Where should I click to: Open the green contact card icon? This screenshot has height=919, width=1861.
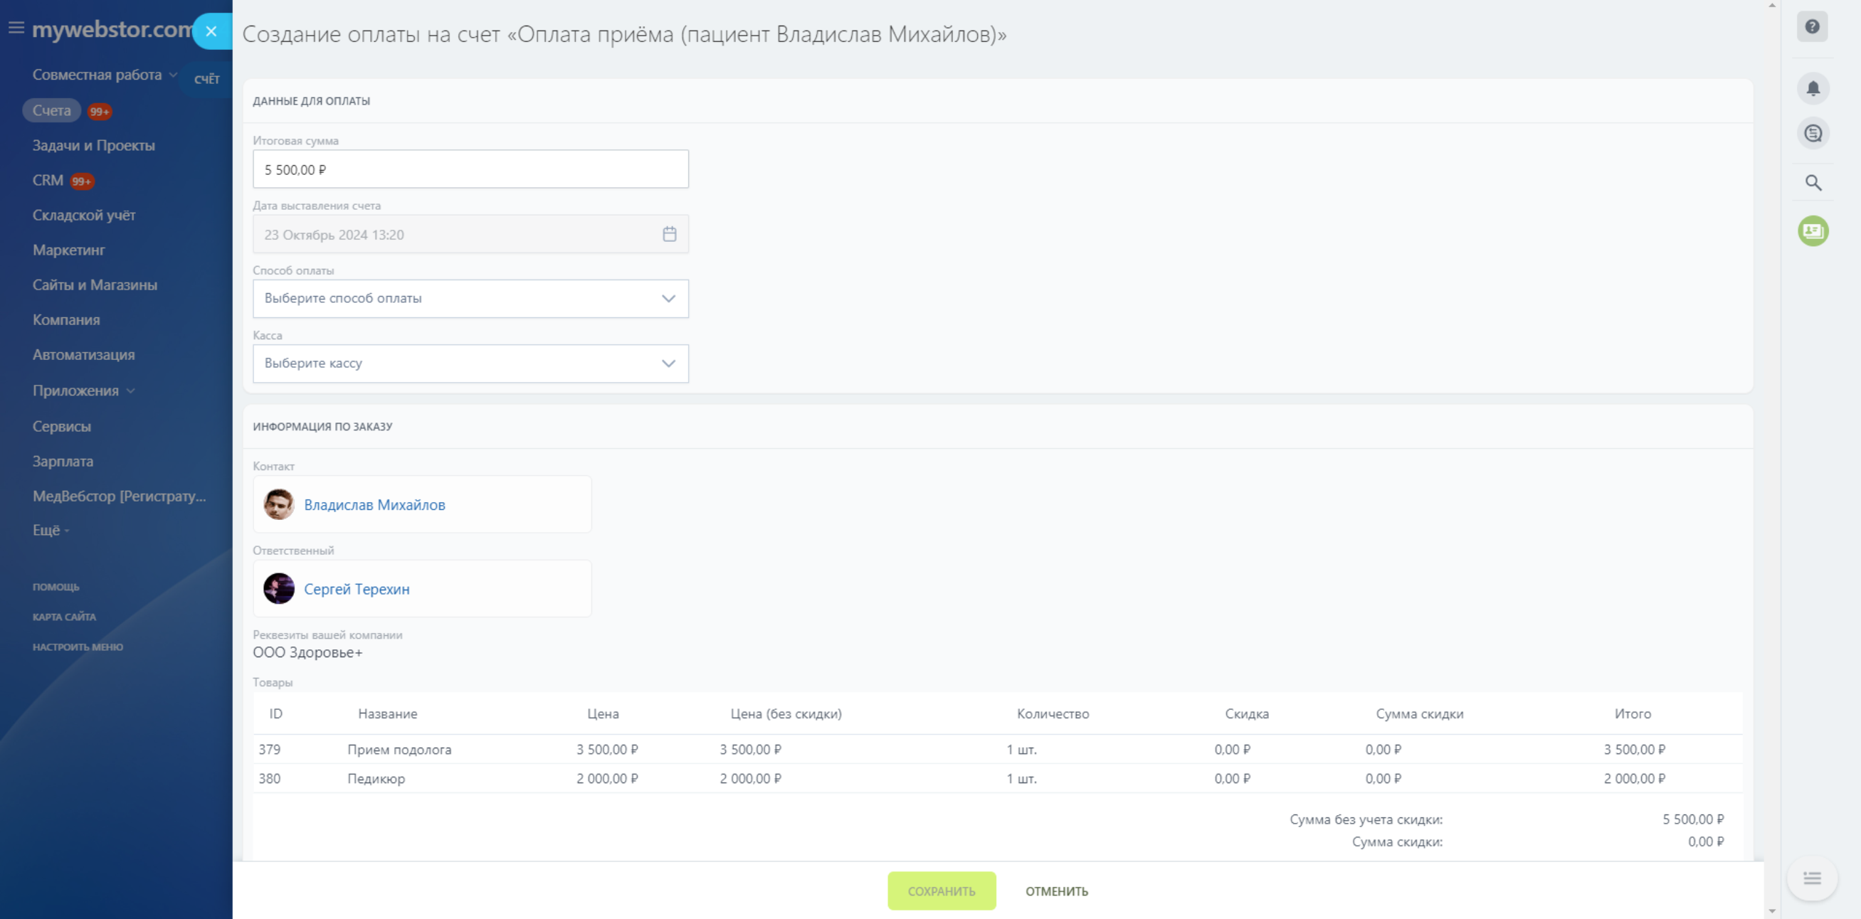pos(1812,231)
